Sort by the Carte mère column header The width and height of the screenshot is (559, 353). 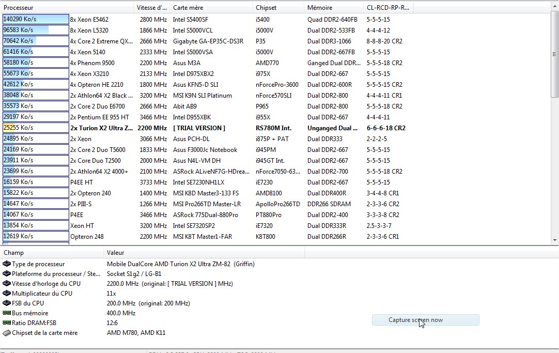[x=211, y=7]
